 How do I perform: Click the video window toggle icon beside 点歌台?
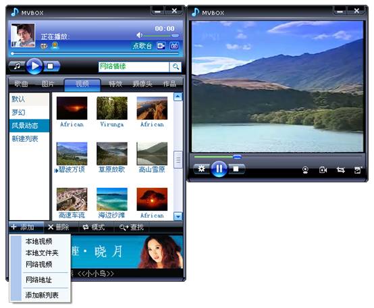[161, 45]
